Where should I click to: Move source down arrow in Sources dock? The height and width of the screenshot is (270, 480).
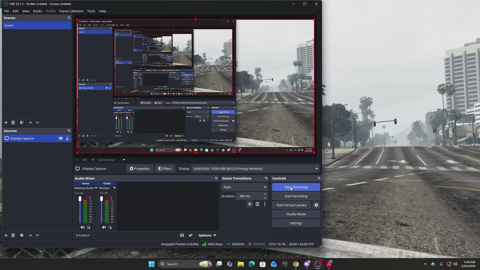[x=37, y=235]
